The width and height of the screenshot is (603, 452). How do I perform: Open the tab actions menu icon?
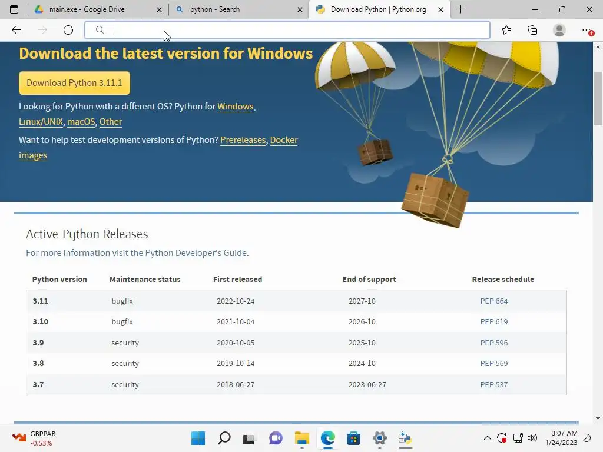(14, 9)
